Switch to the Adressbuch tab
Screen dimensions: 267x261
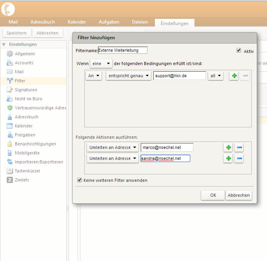coord(43,22)
